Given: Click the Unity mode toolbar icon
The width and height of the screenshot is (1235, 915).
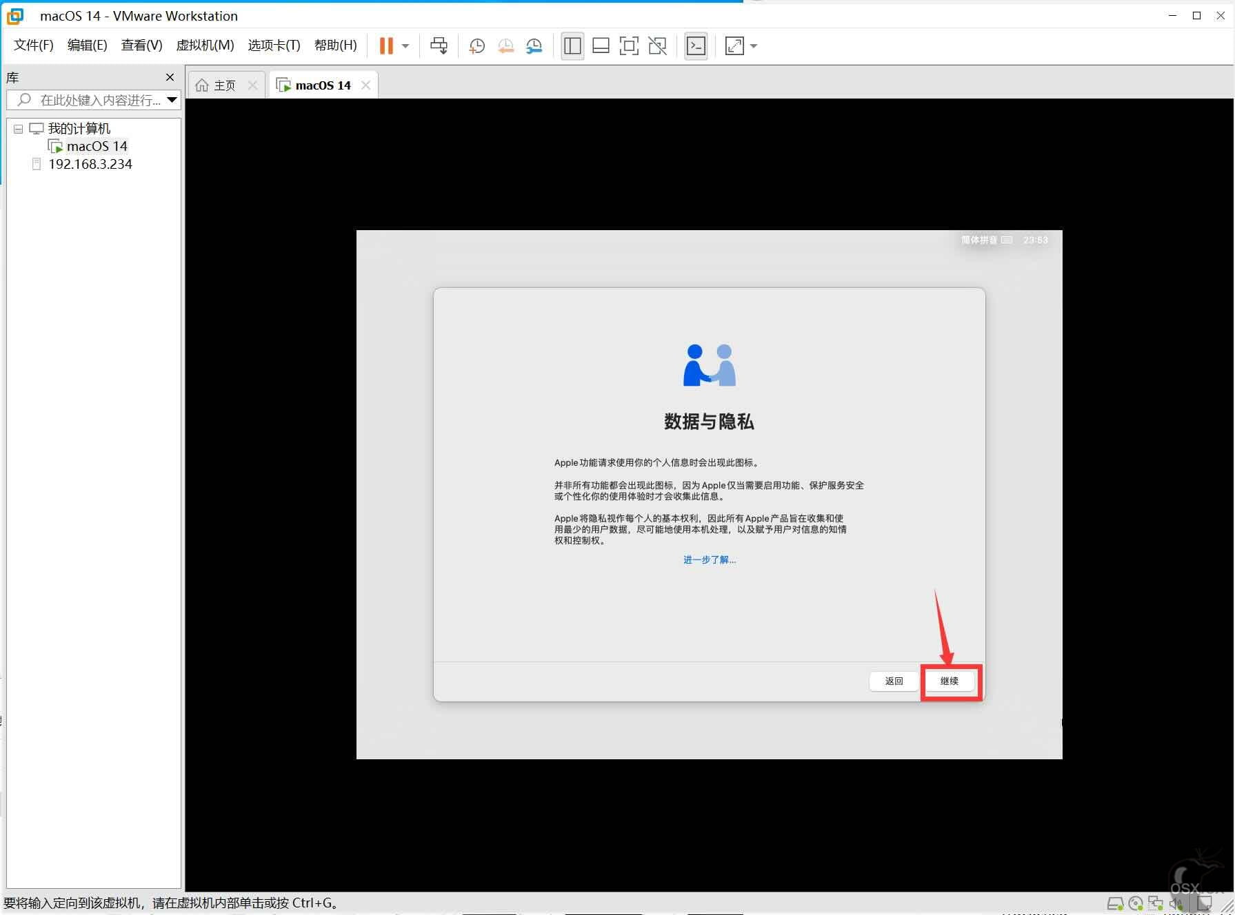Looking at the screenshot, I should click(x=657, y=45).
